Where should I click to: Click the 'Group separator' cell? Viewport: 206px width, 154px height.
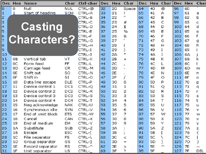point(40,142)
